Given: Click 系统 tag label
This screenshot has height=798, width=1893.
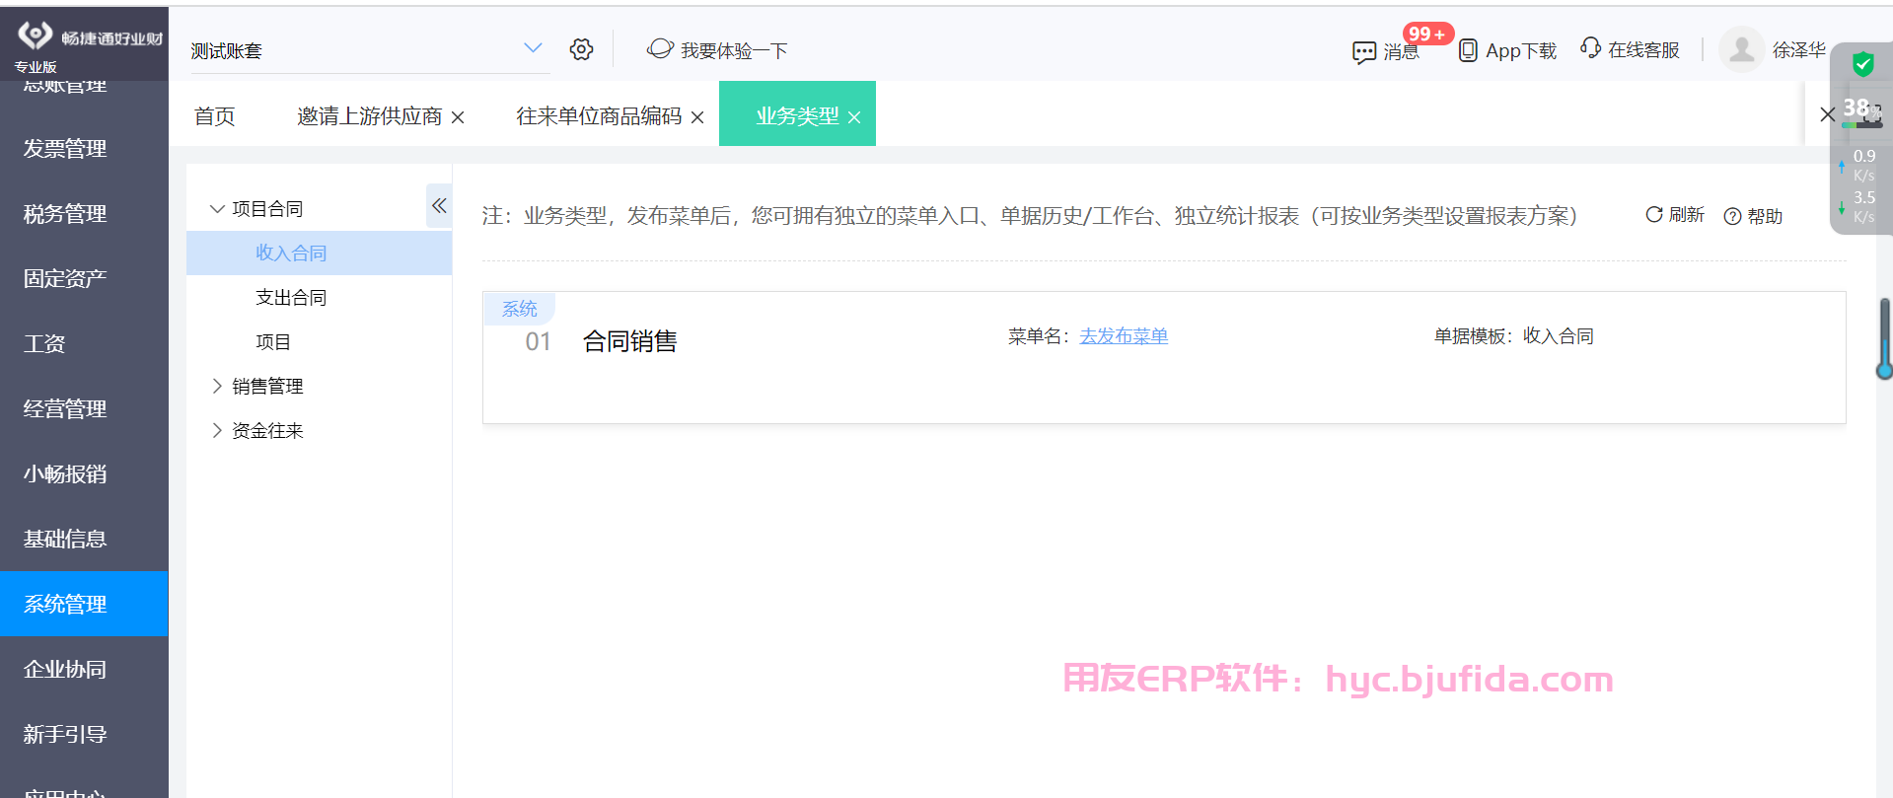Looking at the screenshot, I should click(x=519, y=309).
